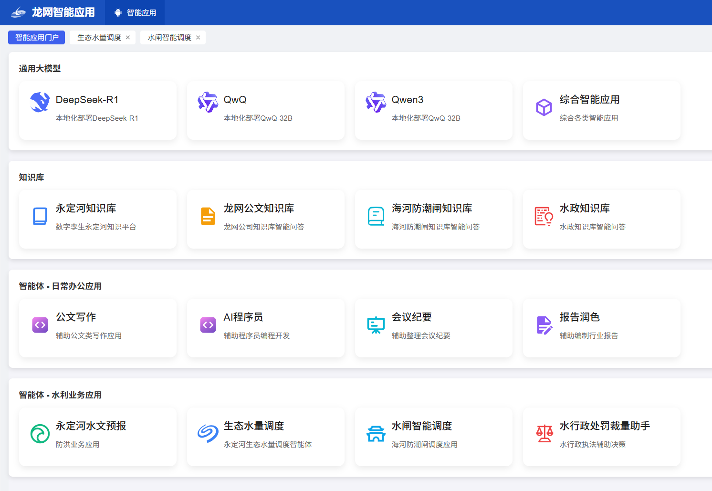712x491 pixels.
Task: Open the 龙网公文知识库 title
Action: point(259,209)
